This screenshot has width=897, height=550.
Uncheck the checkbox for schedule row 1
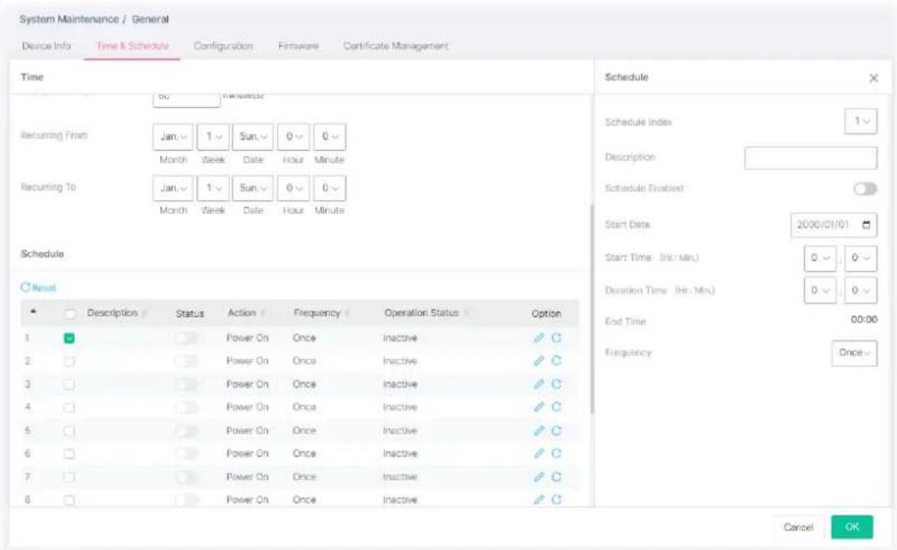pos(69,339)
